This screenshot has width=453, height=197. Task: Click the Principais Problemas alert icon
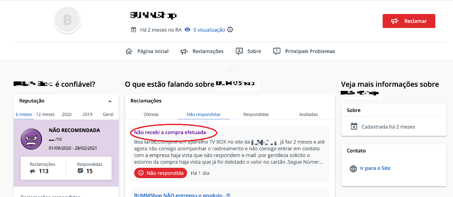(277, 51)
